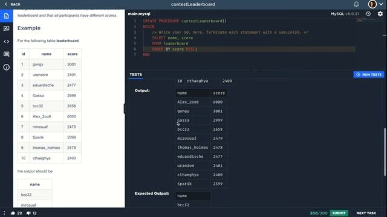Open the comments sidebar icon
This screenshot has width=387, height=217.
pos(7,54)
